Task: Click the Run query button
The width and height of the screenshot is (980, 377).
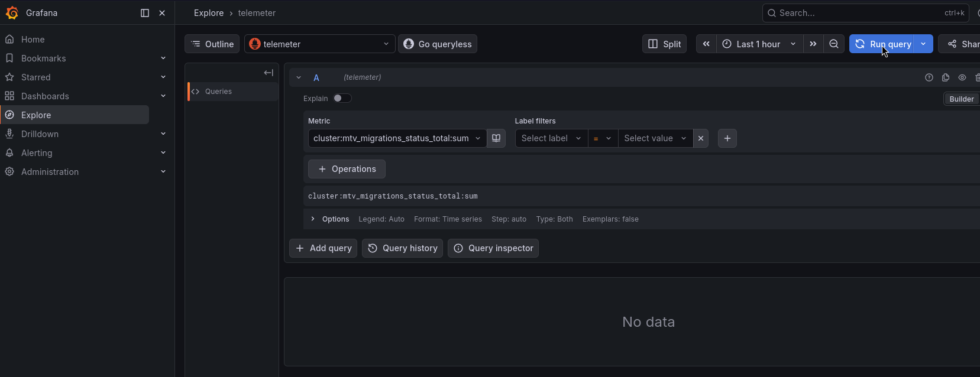Action: [x=883, y=44]
